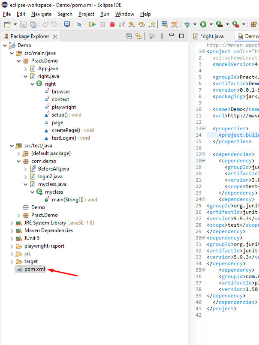Click the Disconnect icon

pyautogui.click(x=122, y=24)
